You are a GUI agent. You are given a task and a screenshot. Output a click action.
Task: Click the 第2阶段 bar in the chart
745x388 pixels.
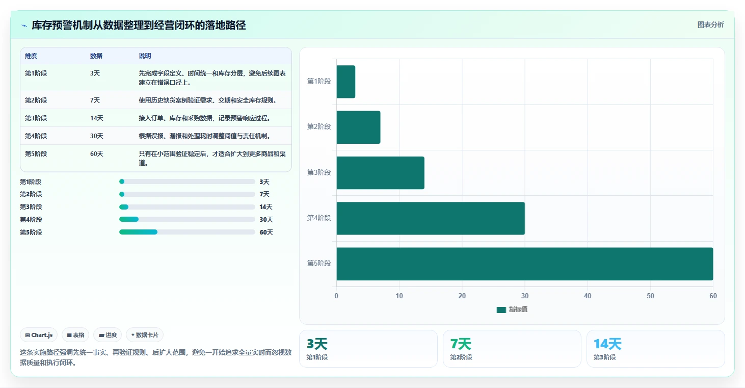coord(358,127)
